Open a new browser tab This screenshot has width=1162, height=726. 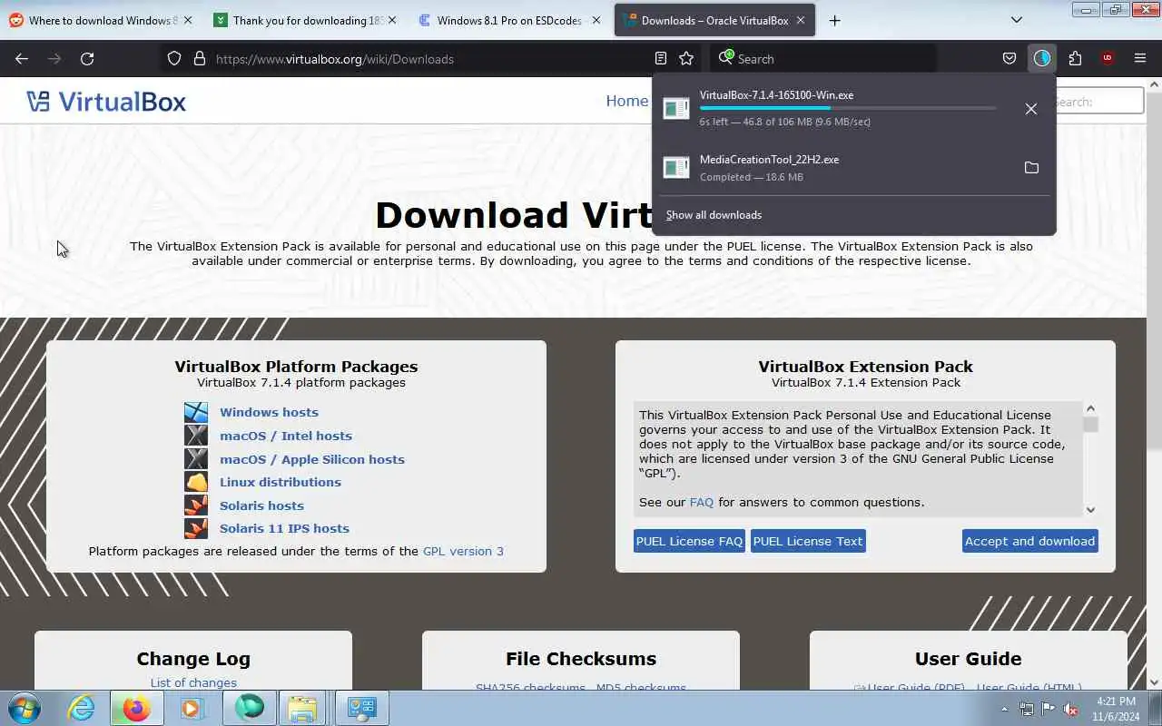click(835, 20)
